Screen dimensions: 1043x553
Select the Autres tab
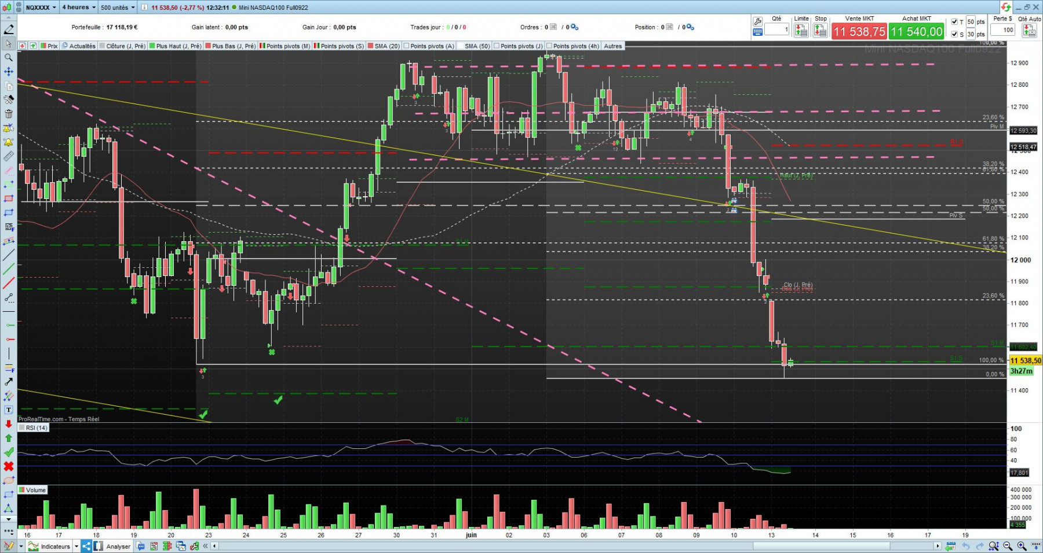pos(612,46)
